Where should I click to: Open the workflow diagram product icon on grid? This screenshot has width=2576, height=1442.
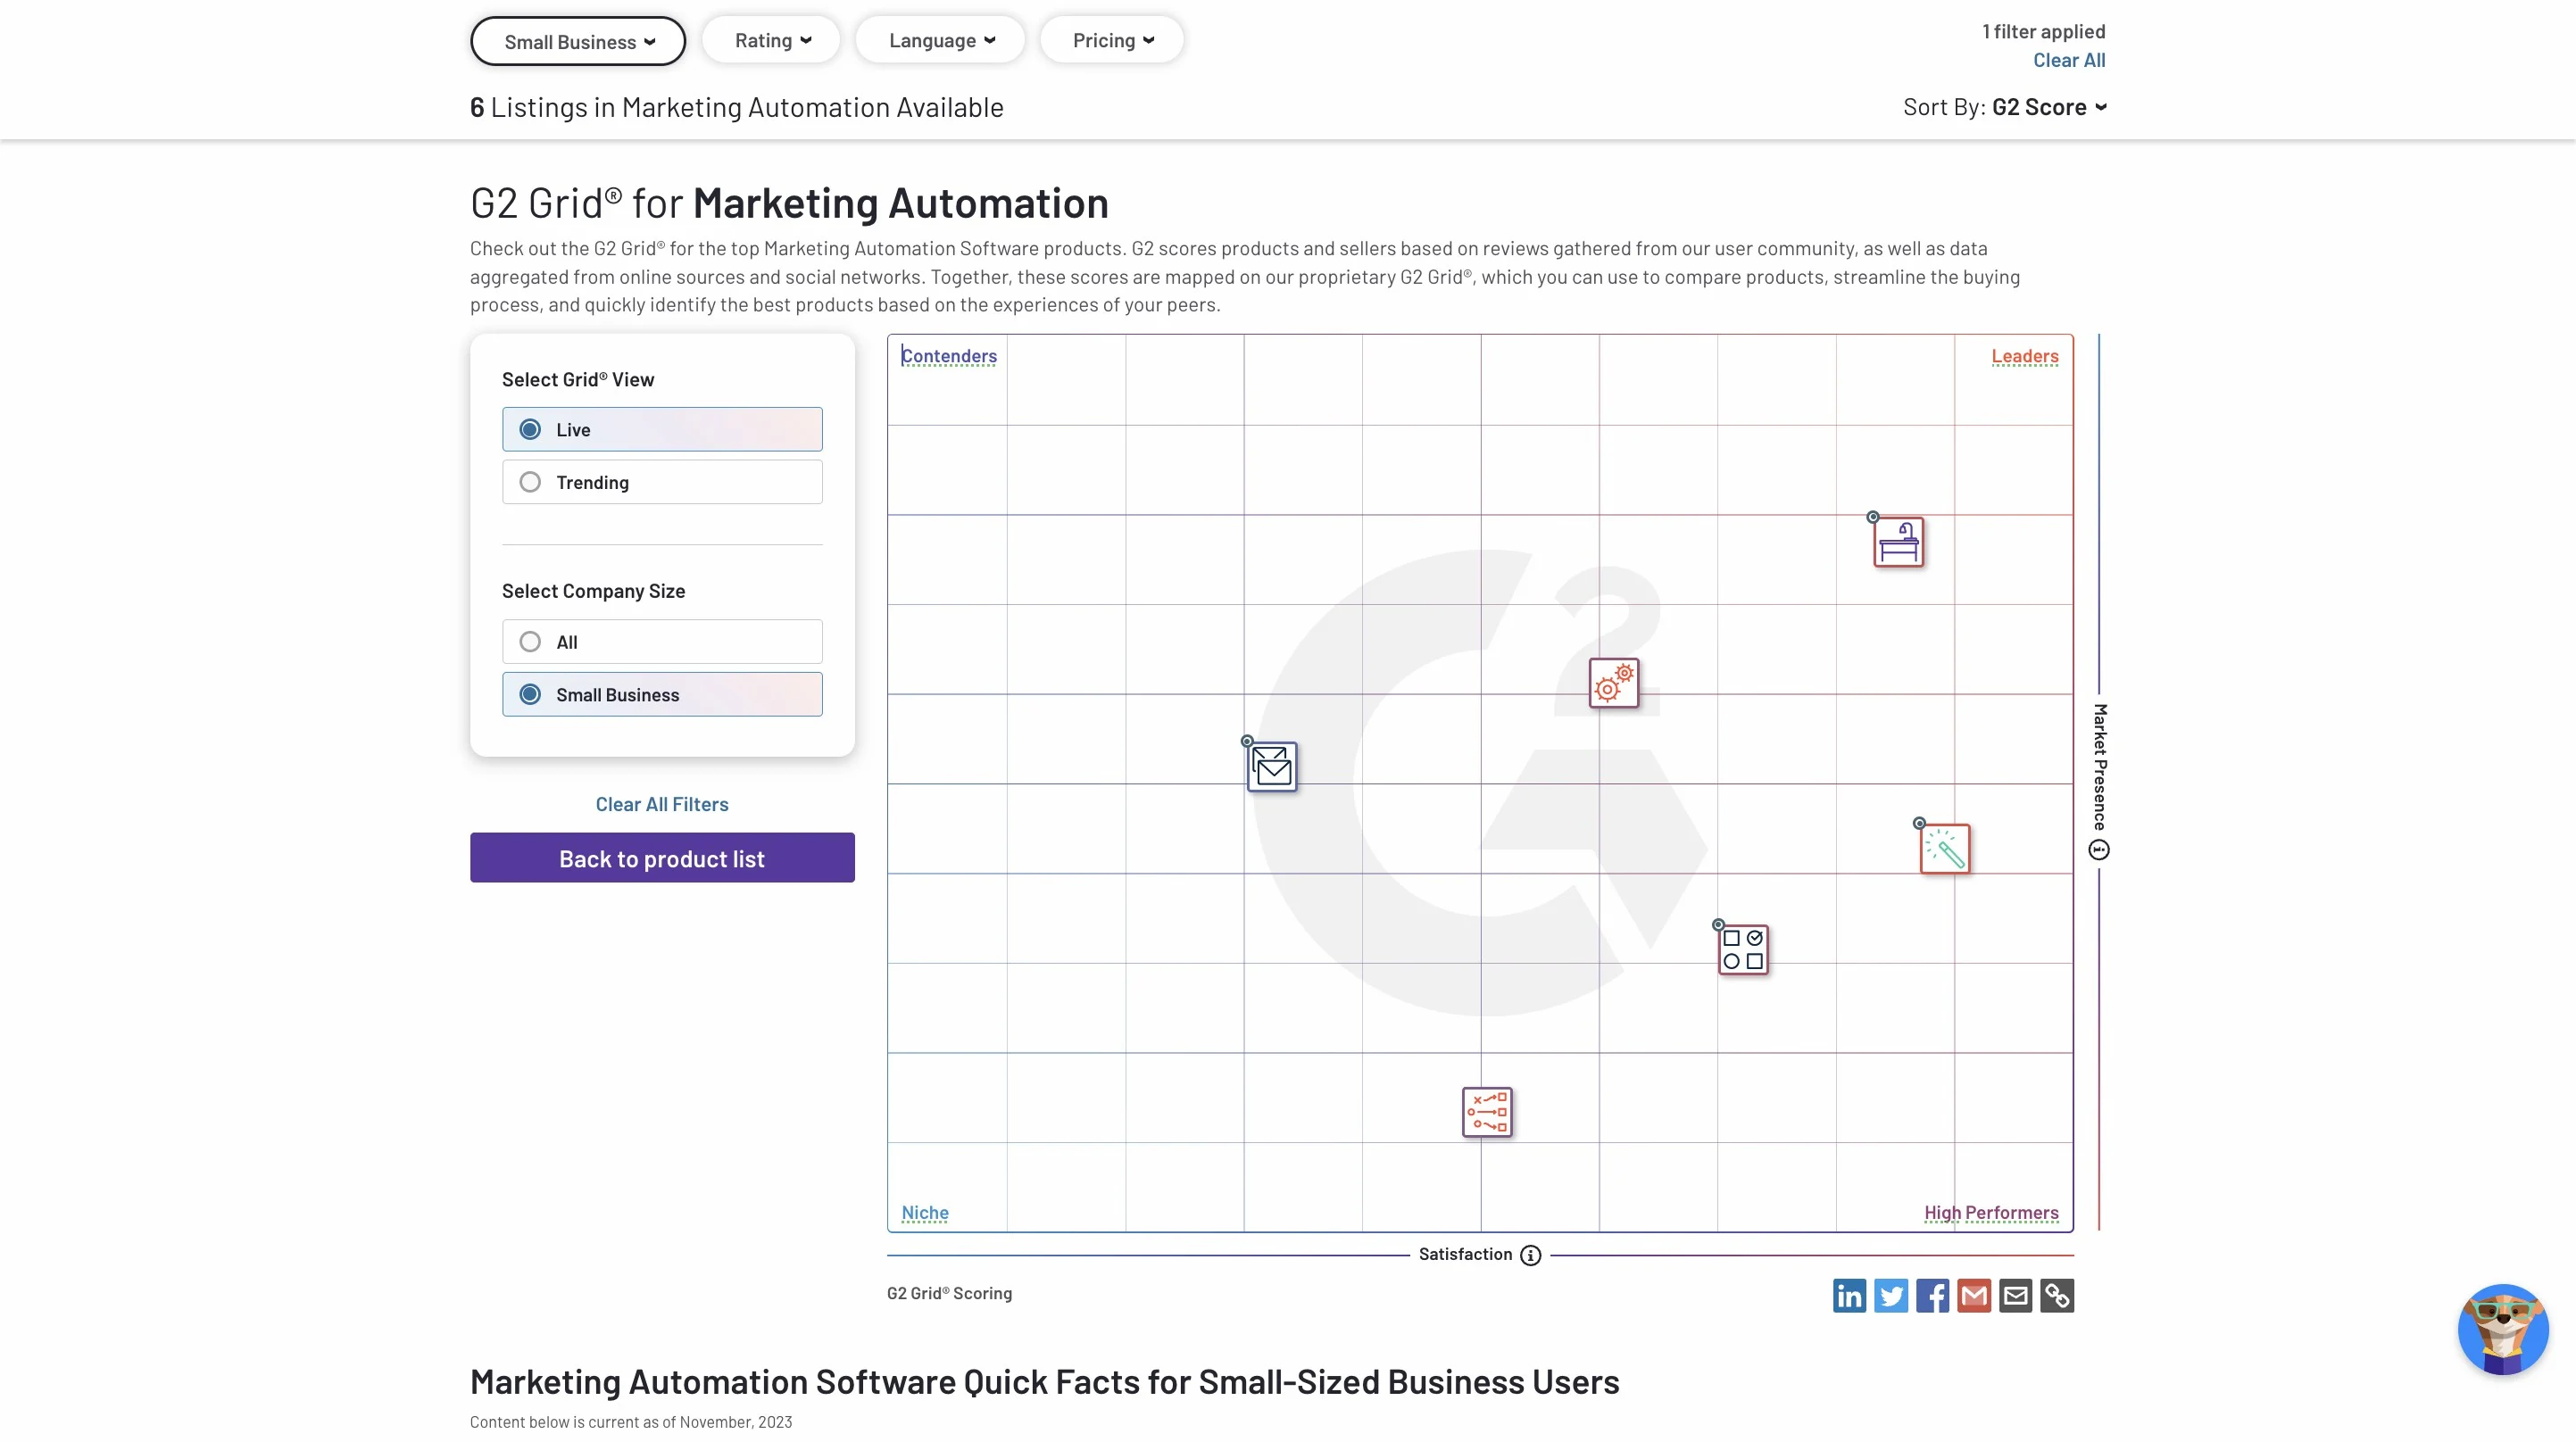(x=1487, y=1112)
